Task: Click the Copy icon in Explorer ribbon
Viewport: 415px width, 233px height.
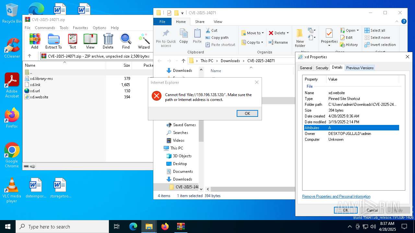Action: 184,36
